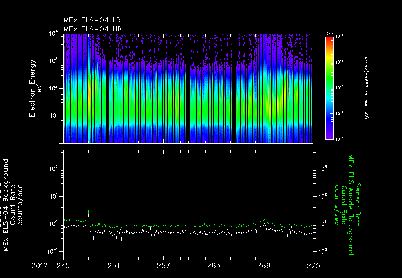Click the 10^3 label on right anode axis
Screen dimensions: 402x278
coord(323,168)
